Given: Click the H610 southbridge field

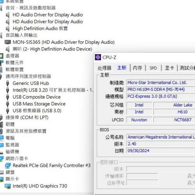Looking at the screenshot, I should [174, 112].
